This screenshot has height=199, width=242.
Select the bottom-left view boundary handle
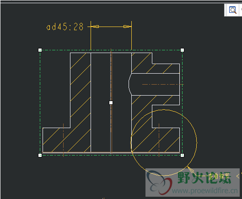pos(40,155)
